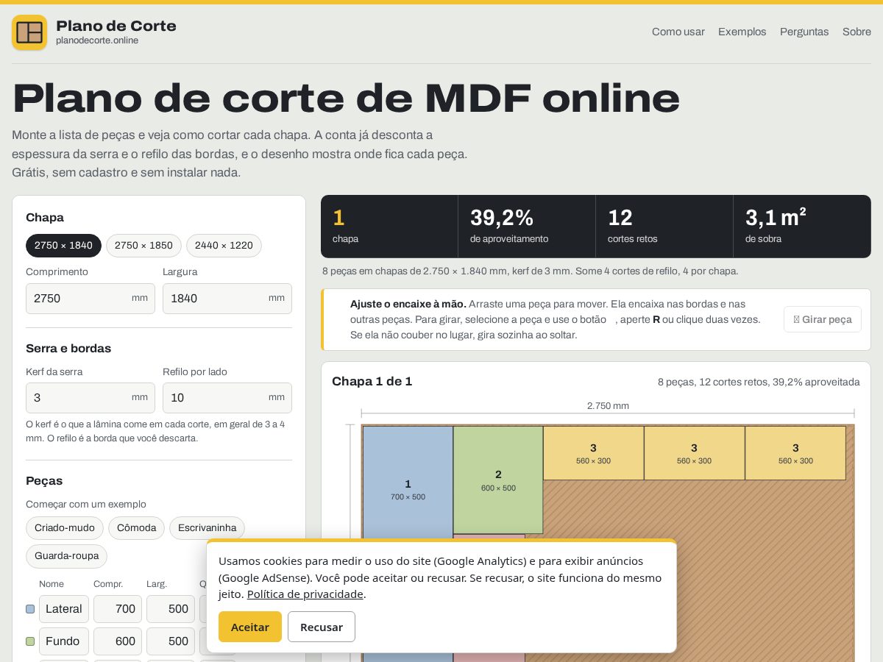Decline cookies with Recusar button
This screenshot has height=662, width=883.
[322, 627]
